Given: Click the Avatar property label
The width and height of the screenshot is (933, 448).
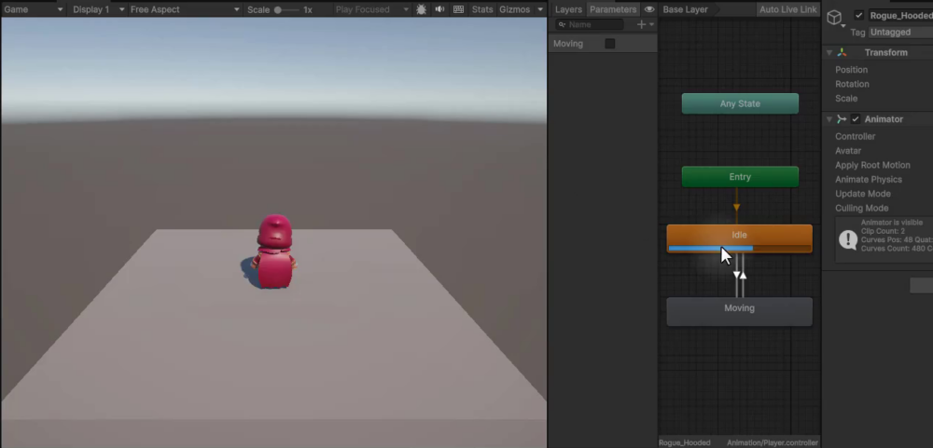Looking at the screenshot, I should point(848,150).
